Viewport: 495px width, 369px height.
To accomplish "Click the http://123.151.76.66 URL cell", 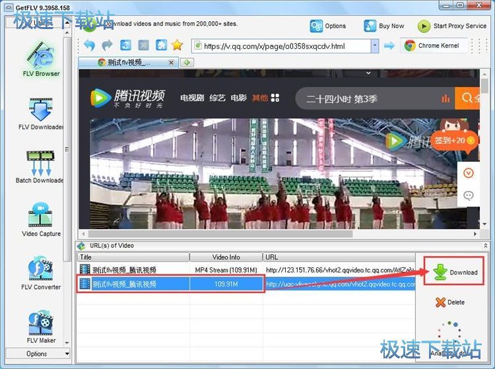I will [340, 270].
